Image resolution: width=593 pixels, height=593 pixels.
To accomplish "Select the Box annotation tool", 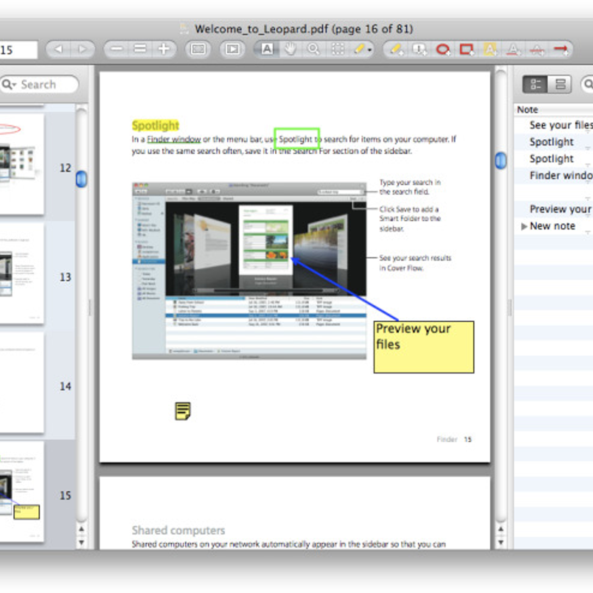I will click(x=466, y=49).
